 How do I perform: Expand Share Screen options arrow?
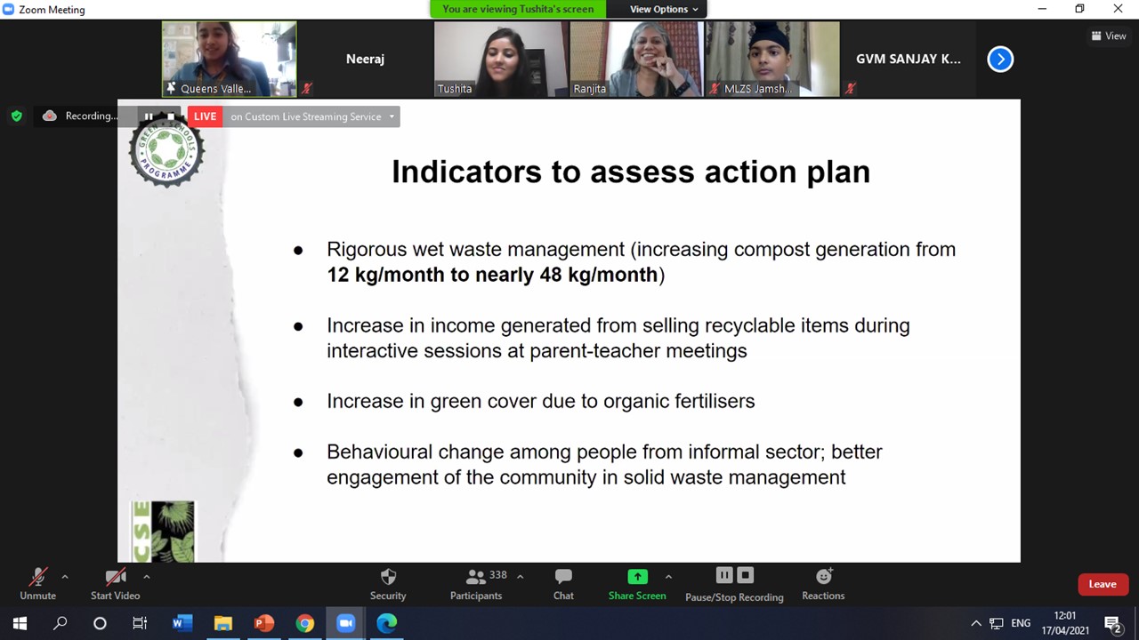(x=668, y=577)
